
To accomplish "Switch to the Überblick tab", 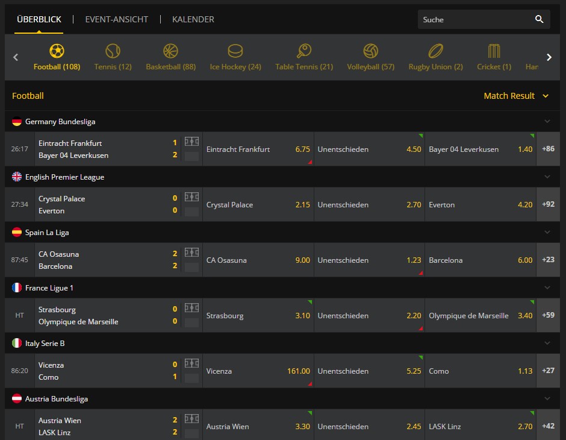I will [x=39, y=19].
